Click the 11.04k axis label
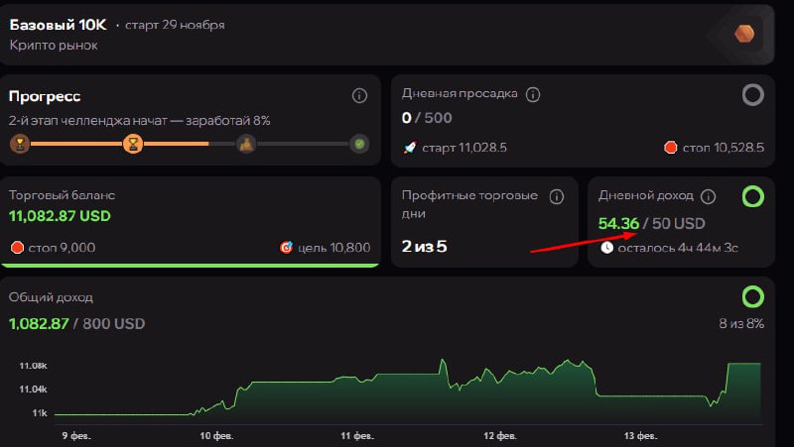The width and height of the screenshot is (794, 447). [x=33, y=389]
